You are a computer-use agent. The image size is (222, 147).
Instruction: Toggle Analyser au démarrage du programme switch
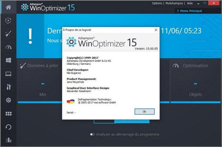coord(92,134)
